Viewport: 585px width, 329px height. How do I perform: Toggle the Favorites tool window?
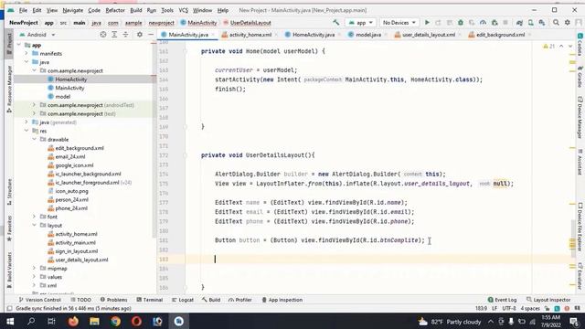pos(9,228)
